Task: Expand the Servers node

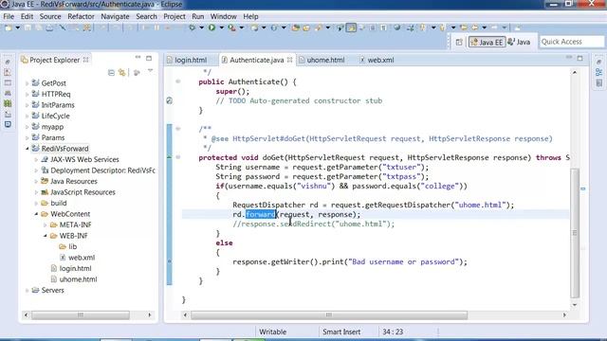Action: coord(28,291)
